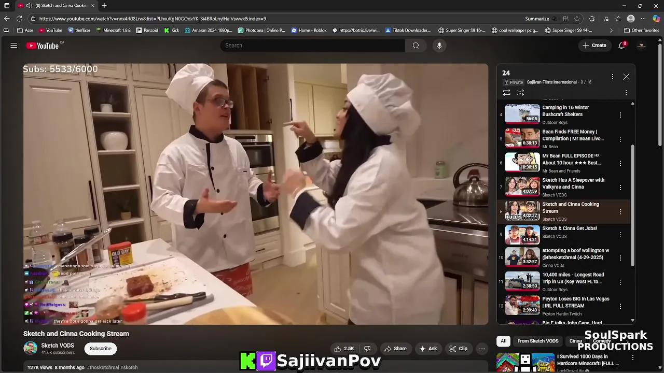Screen dimensions: 664x373
Task: Open options for I Survived 1000 Days video
Action: 633,357
